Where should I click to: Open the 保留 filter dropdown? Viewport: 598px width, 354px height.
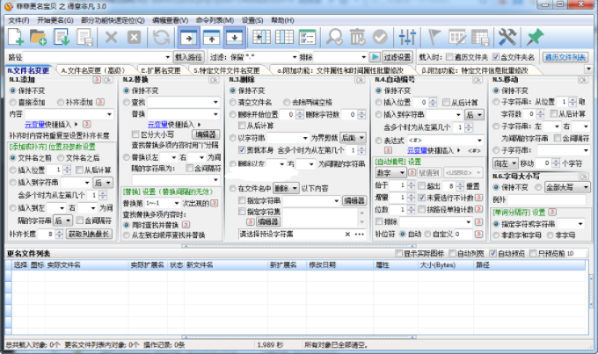pyautogui.click(x=295, y=57)
